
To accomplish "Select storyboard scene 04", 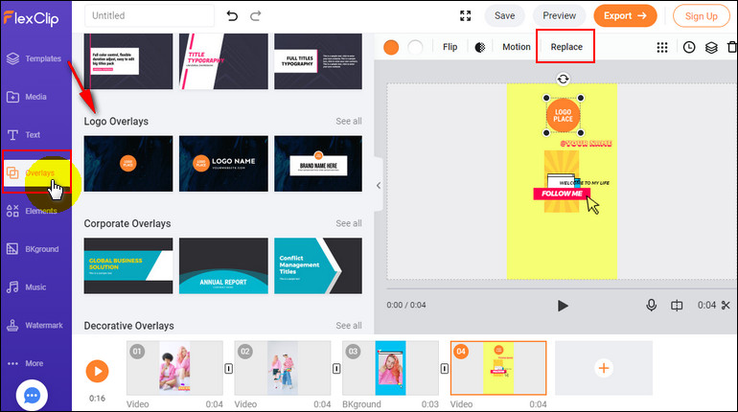I will point(498,368).
